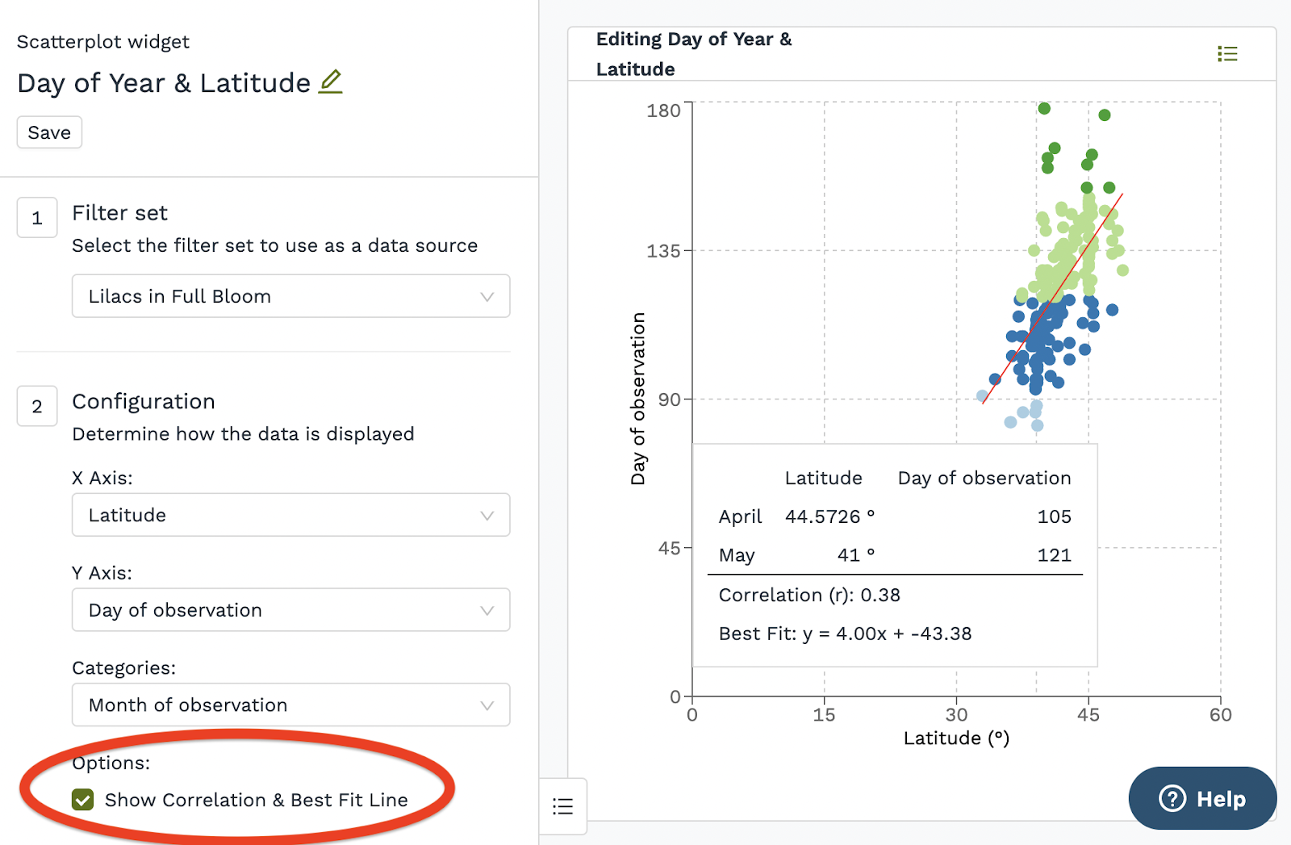Image resolution: width=1291 pixels, height=845 pixels.
Task: Expand the X Axis Latitude dropdown
Action: 290,515
